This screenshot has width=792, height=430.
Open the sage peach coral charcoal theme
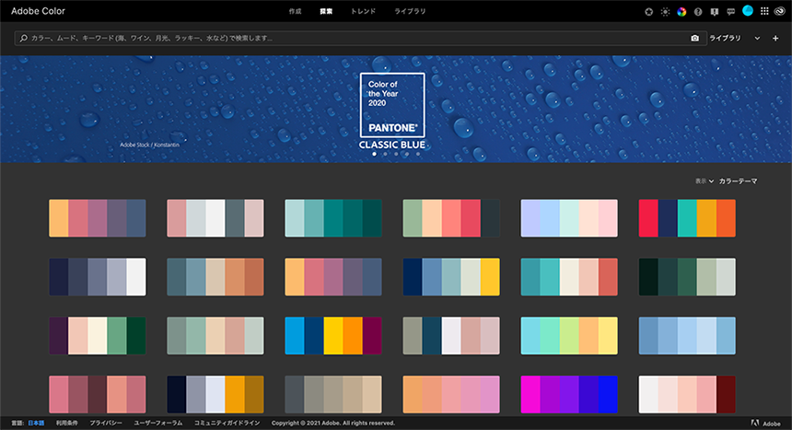click(451, 218)
